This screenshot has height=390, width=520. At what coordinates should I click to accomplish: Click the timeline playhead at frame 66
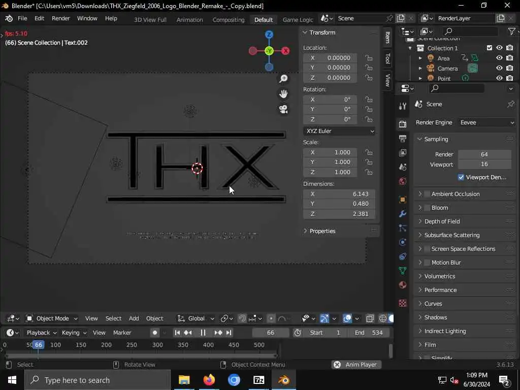click(x=39, y=345)
